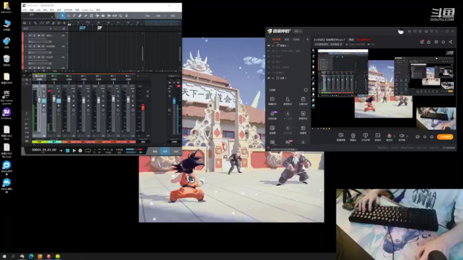Screen dimensions: 463x260
Task: Click the tempo value 120.00 in transport
Action: click(119, 150)
